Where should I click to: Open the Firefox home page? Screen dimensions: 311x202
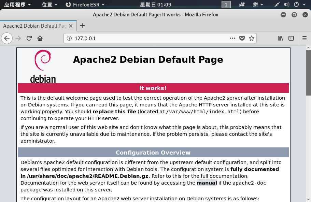40,38
